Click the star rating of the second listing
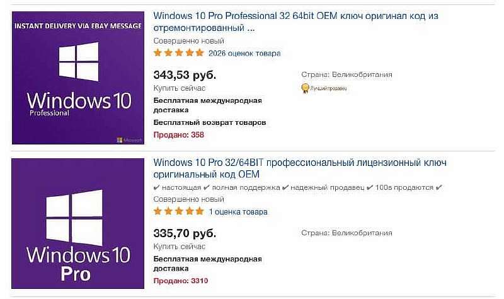The image size is (504, 299). (x=178, y=211)
